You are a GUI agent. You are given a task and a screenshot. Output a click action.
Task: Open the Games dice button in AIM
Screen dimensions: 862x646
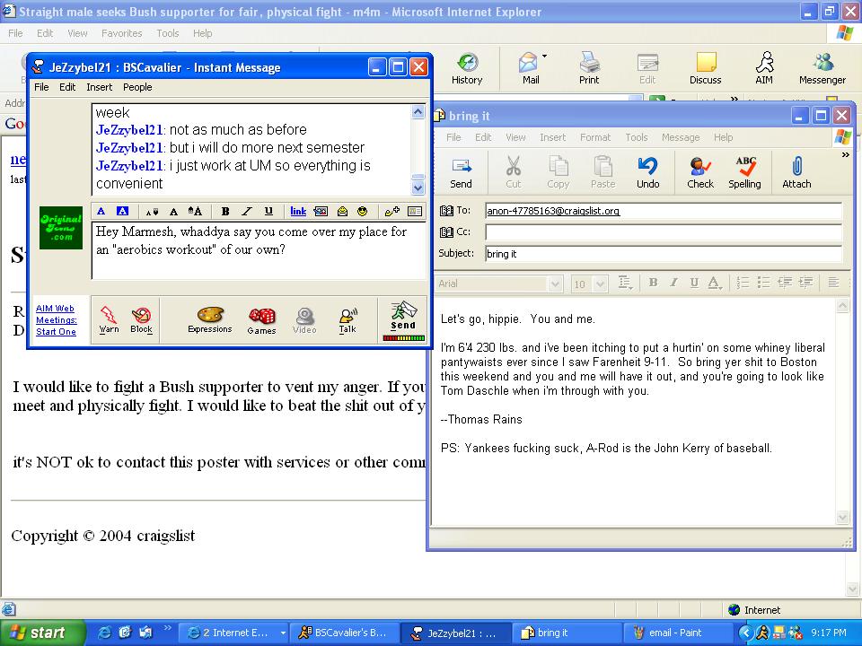[x=261, y=321]
